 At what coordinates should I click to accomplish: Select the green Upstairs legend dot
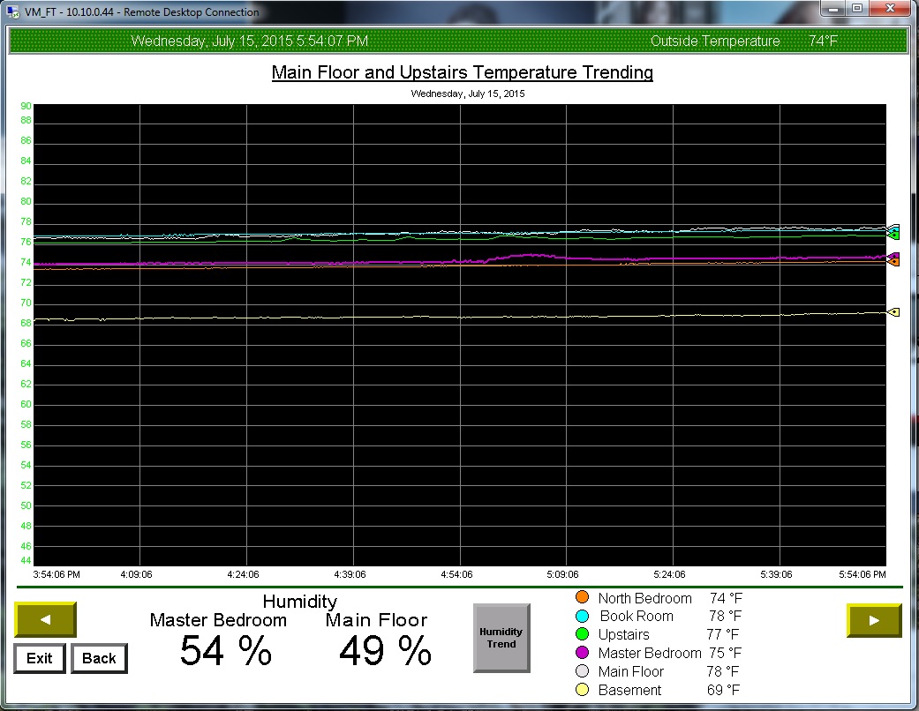click(x=582, y=634)
